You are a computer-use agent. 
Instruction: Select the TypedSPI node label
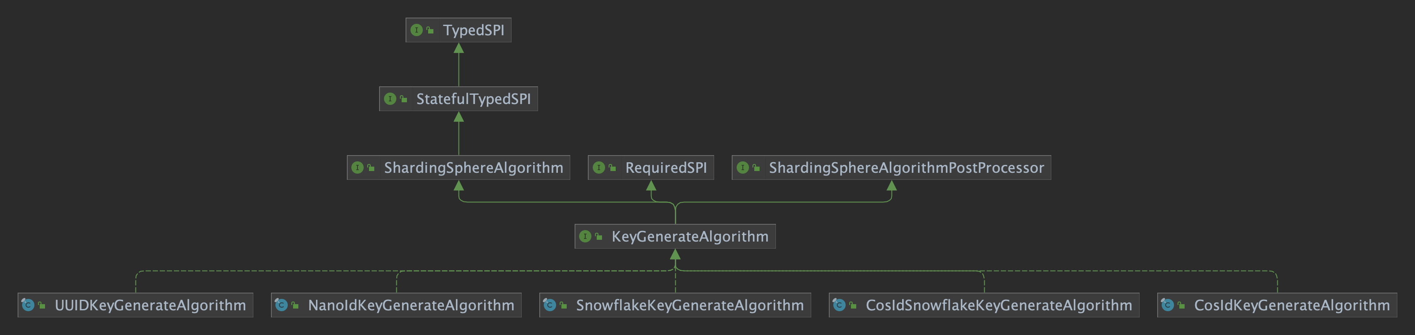[473, 30]
